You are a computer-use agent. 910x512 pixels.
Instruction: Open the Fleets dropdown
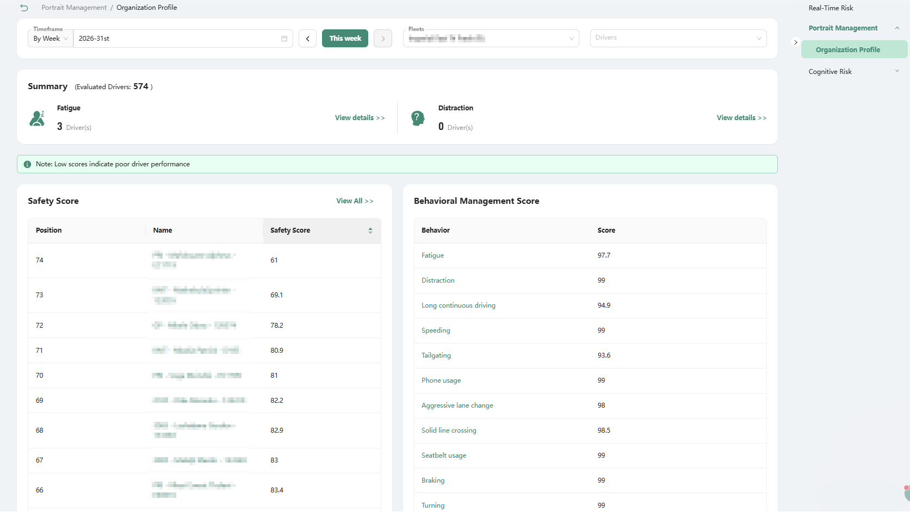[491, 39]
